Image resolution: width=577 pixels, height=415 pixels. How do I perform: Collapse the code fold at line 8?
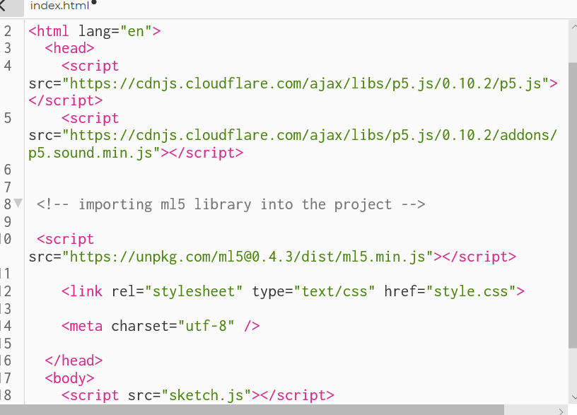17,204
